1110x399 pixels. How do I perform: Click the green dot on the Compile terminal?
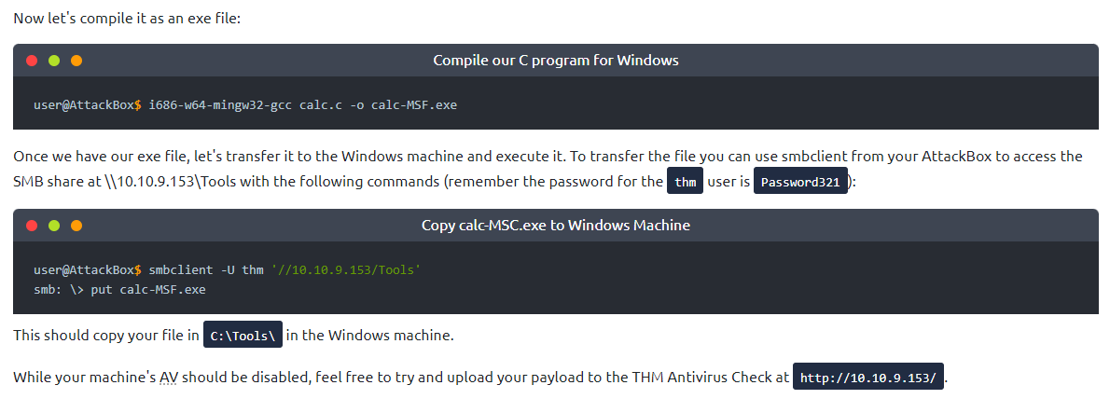(x=54, y=61)
